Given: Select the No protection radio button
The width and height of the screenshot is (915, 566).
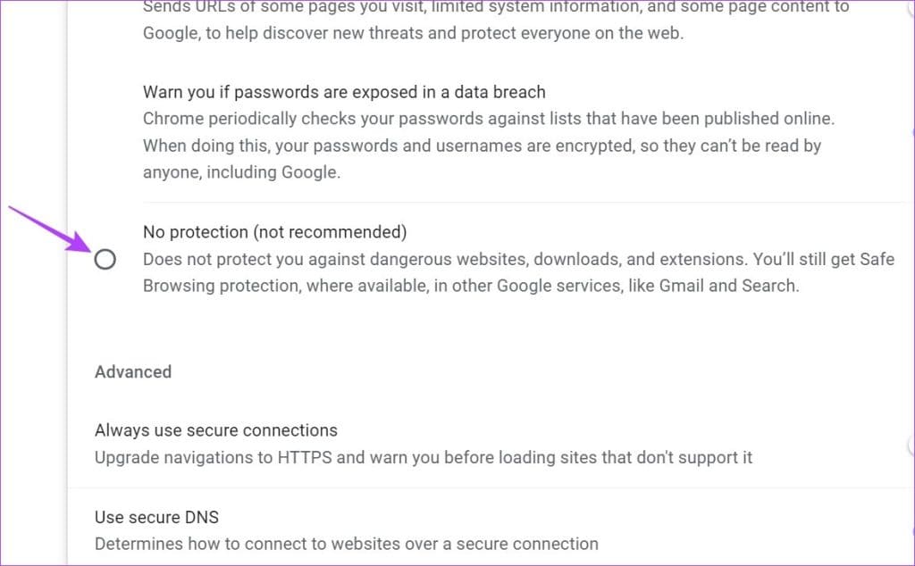Looking at the screenshot, I should (105, 260).
